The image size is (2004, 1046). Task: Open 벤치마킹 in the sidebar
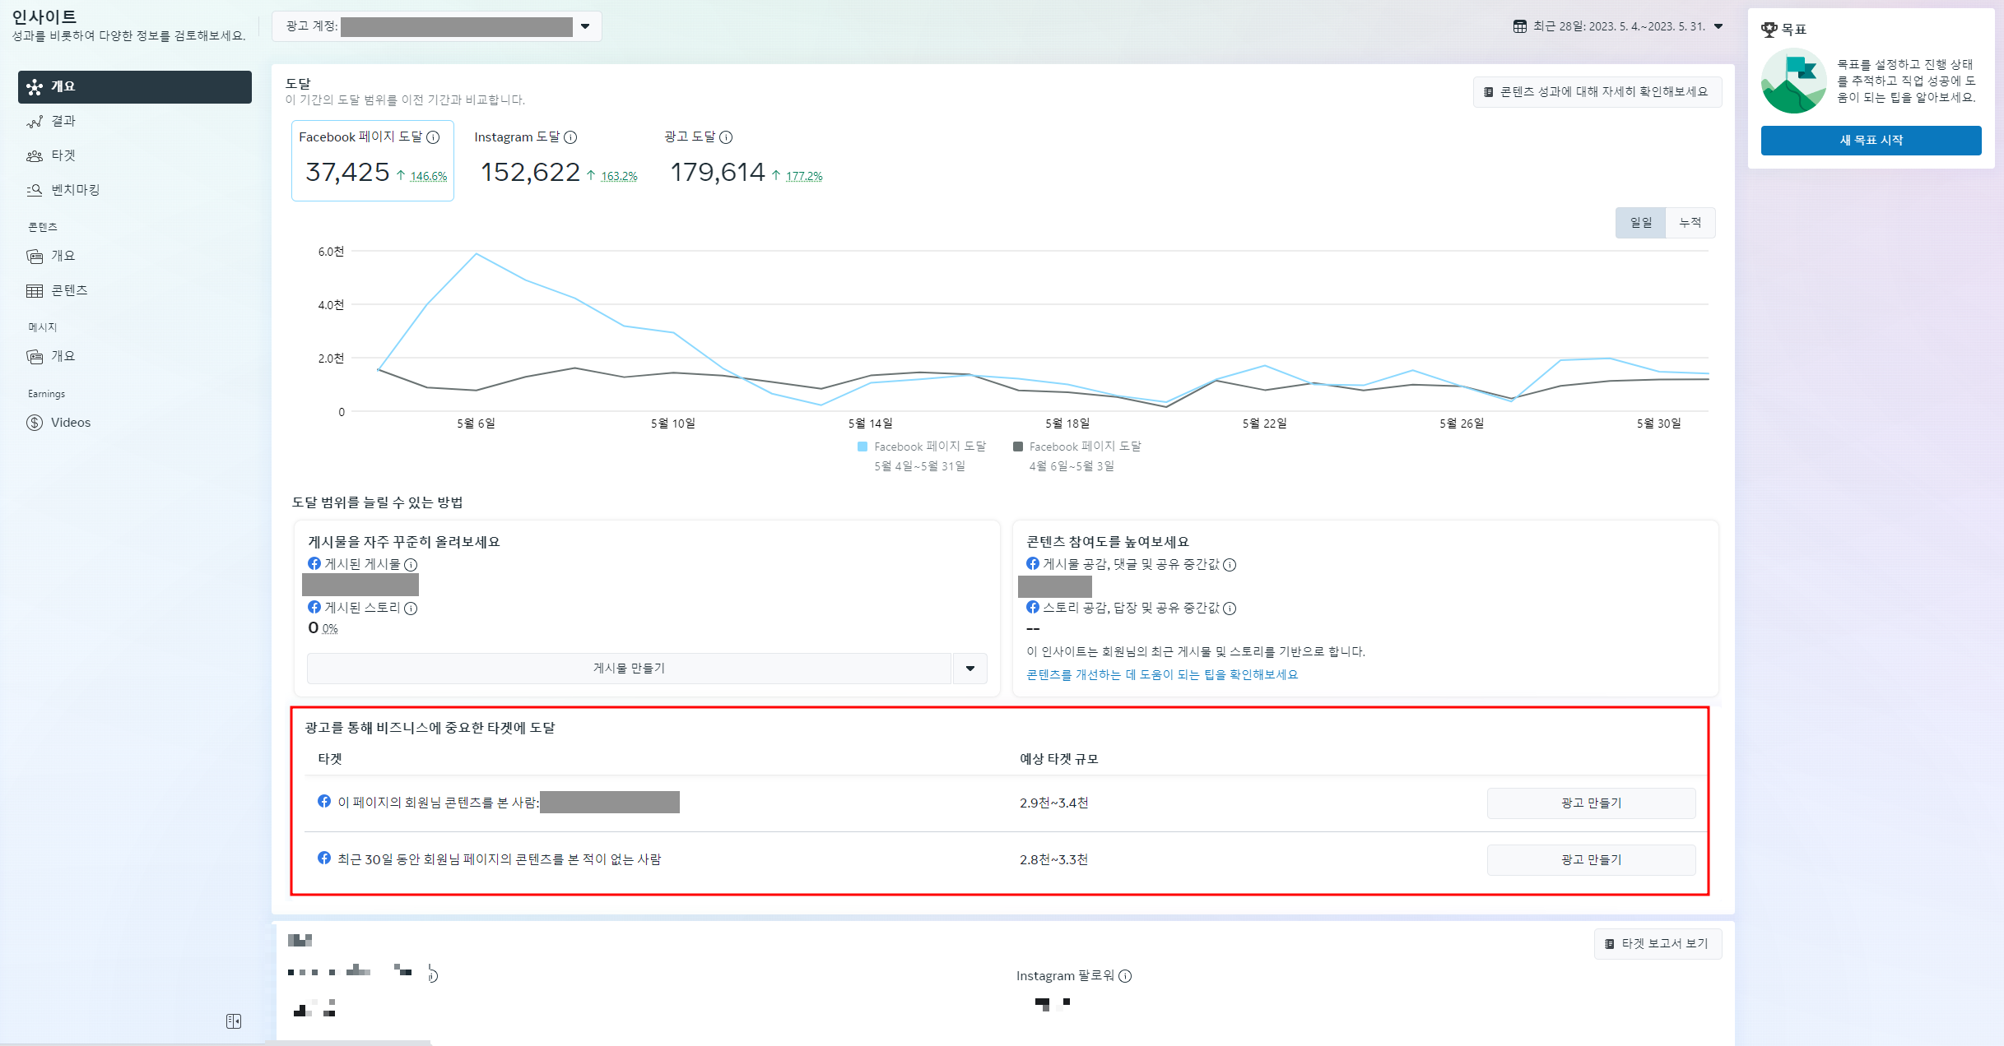point(75,190)
